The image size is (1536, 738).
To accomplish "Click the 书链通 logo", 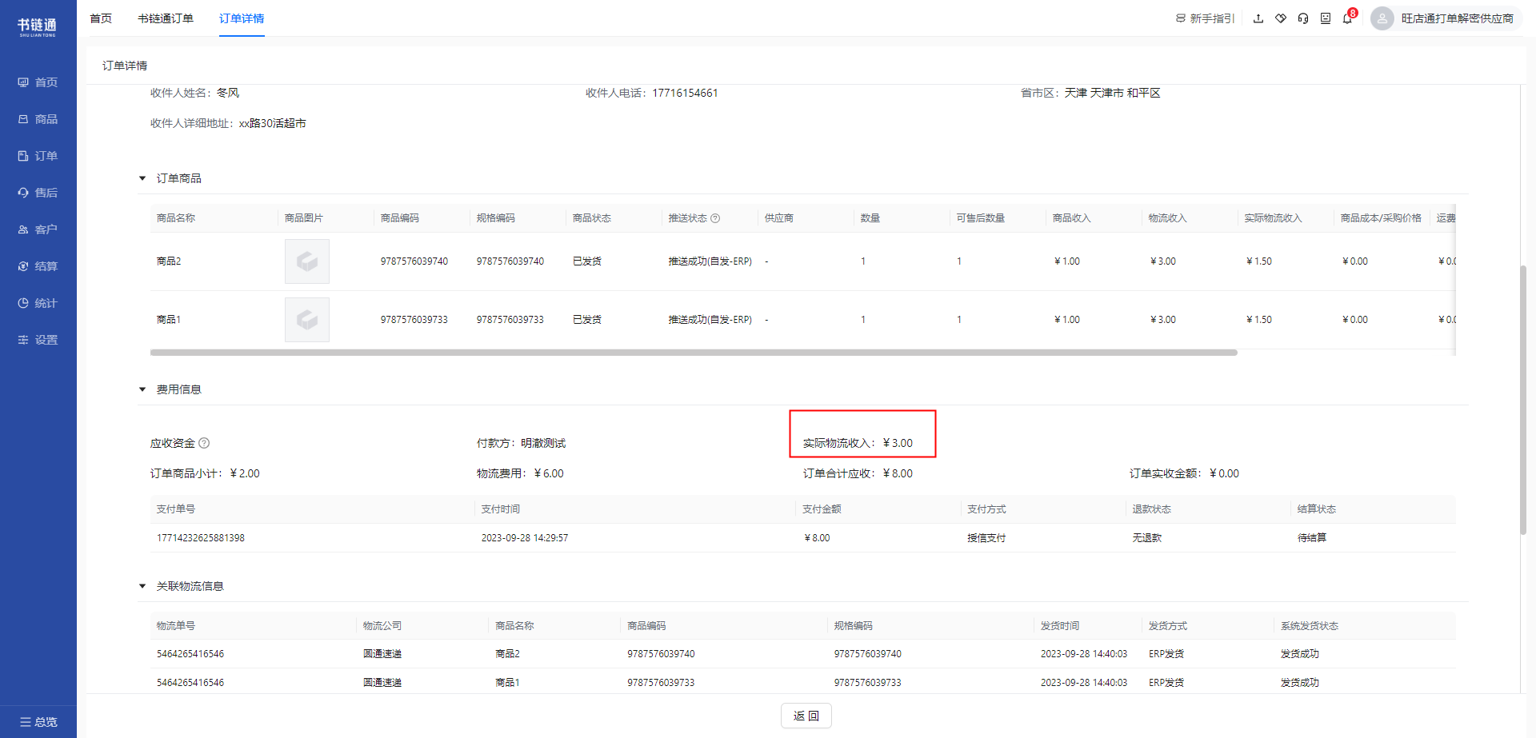I will click(38, 26).
